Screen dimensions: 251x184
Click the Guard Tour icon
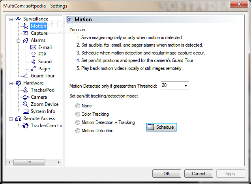click(26, 76)
